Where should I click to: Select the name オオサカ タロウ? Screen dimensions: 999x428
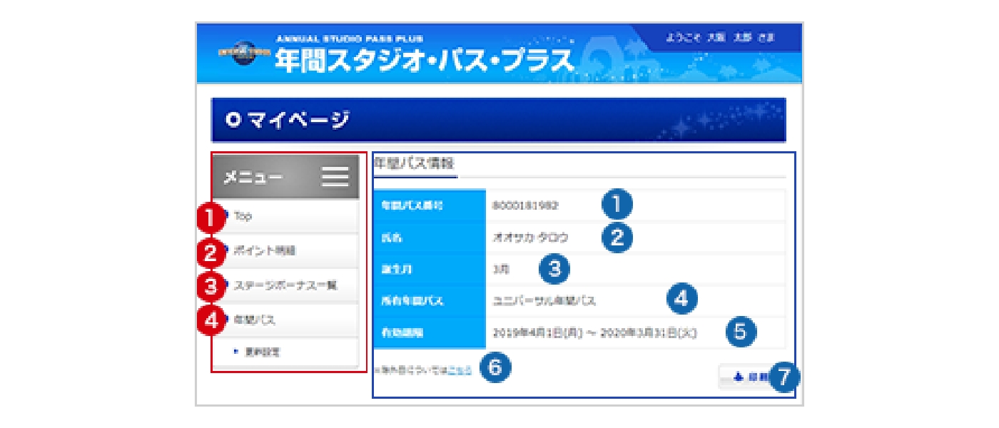point(532,237)
